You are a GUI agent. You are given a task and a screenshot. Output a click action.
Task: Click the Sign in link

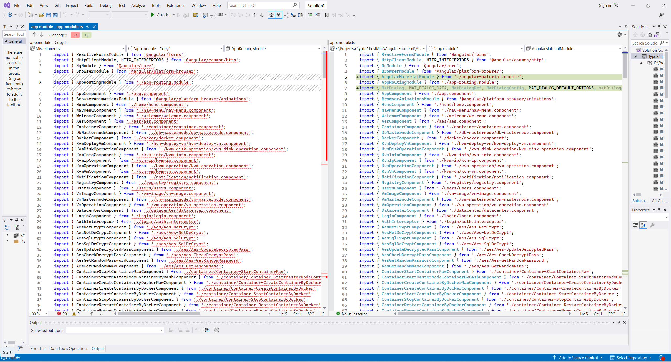pos(605,5)
